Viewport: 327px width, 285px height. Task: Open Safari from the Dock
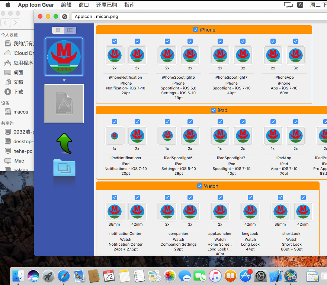tap(64, 276)
